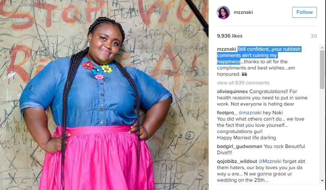Click the emoji at end of caption
The width and height of the screenshot is (326, 190).
click(x=244, y=74)
